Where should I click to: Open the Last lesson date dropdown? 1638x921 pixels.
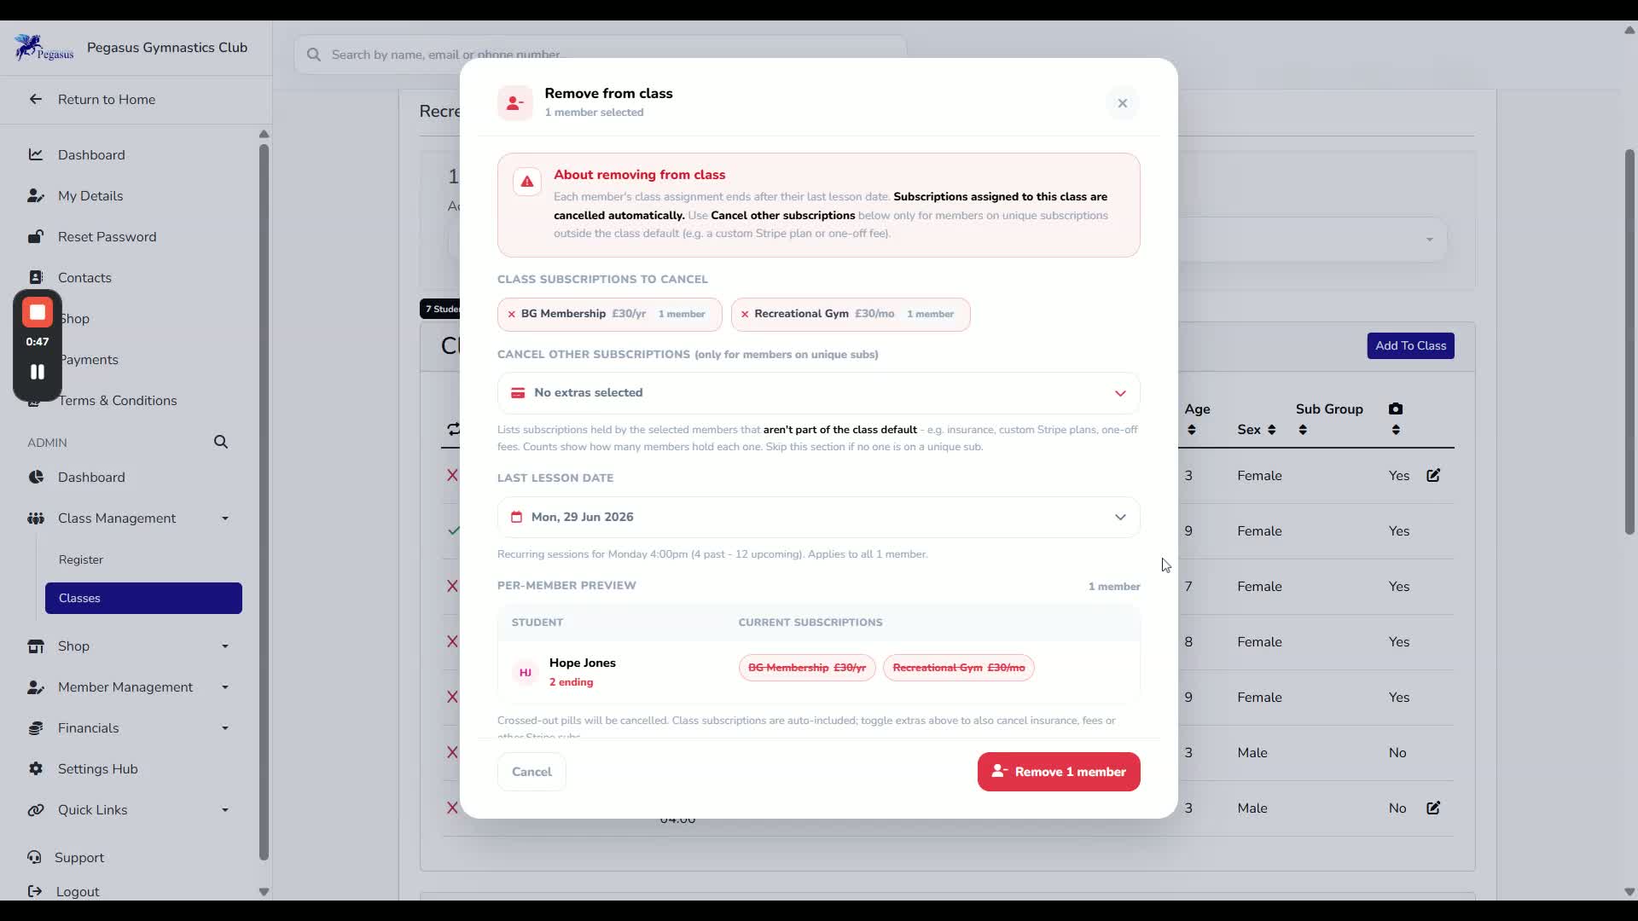point(818,517)
